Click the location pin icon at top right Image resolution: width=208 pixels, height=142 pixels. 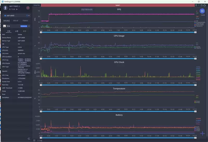pyautogui.click(x=196, y=5)
